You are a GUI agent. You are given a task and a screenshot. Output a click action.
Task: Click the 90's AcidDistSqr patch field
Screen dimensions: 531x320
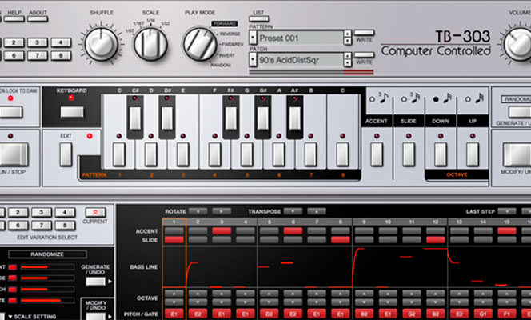(x=300, y=60)
